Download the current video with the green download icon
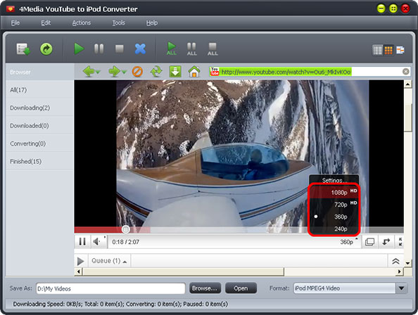This screenshot has height=315, width=418. (x=175, y=72)
